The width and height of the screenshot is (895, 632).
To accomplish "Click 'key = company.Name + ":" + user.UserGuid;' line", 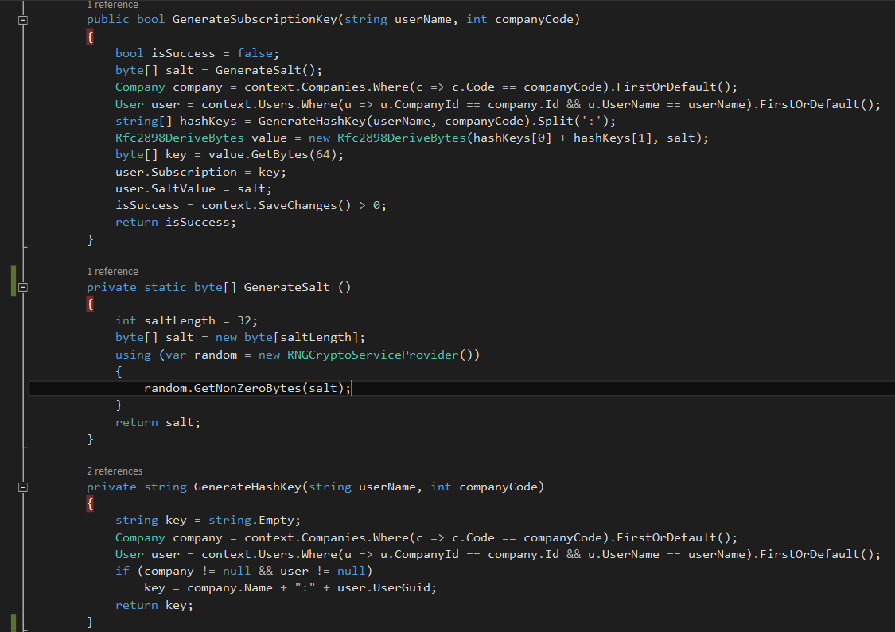I will coord(290,588).
